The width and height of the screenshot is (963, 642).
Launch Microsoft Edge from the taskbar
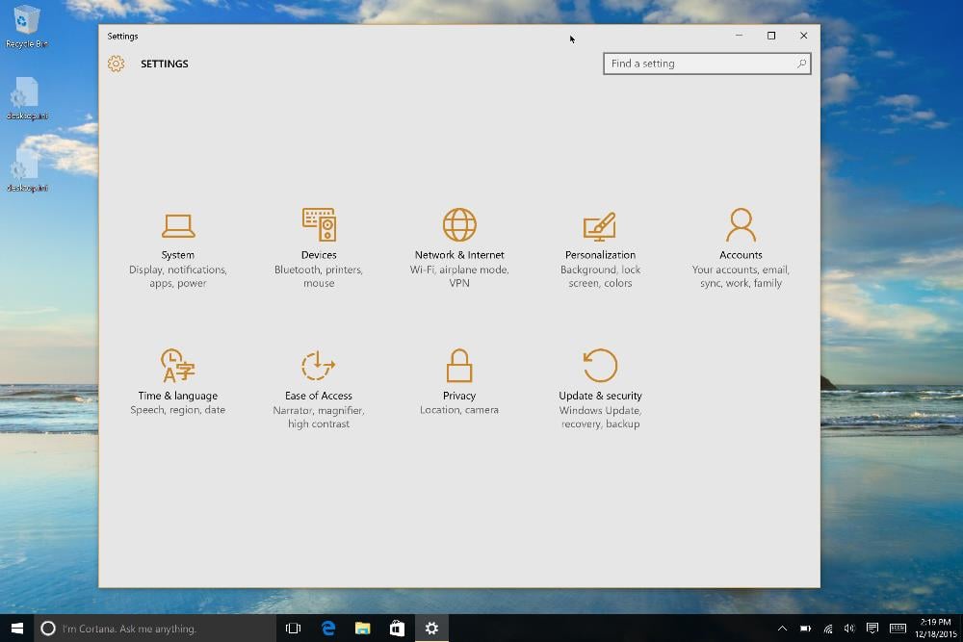(x=328, y=629)
